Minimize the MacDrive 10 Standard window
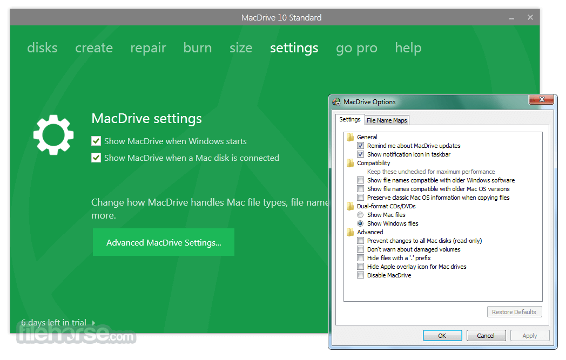 tap(511, 18)
